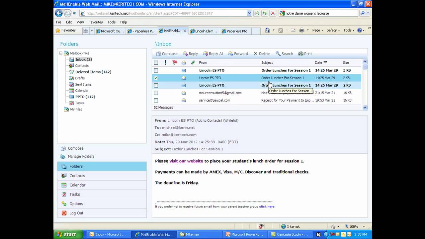Open the Page menu dropdown

click(318, 31)
